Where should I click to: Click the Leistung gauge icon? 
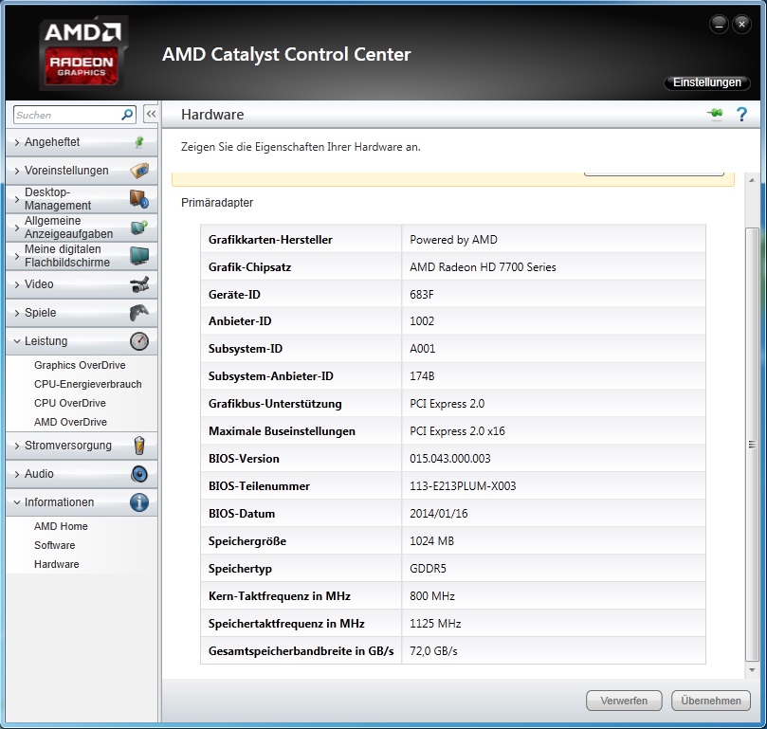(138, 341)
